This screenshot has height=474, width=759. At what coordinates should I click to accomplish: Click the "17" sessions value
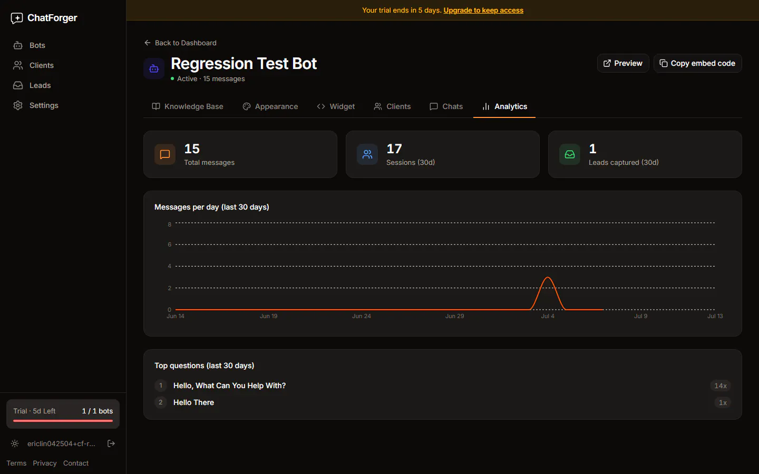click(x=394, y=149)
